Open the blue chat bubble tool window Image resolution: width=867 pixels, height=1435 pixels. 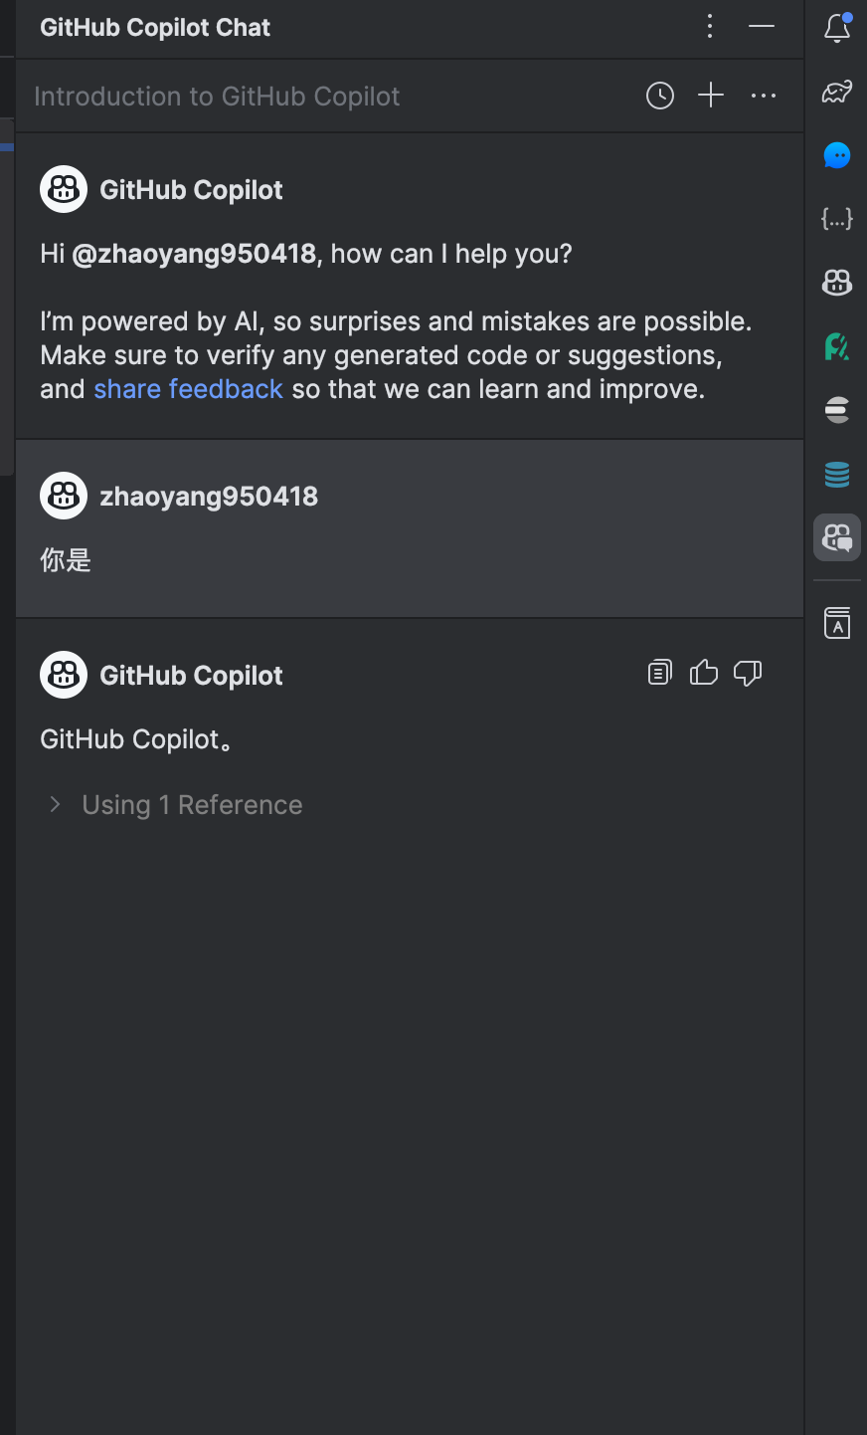(837, 155)
